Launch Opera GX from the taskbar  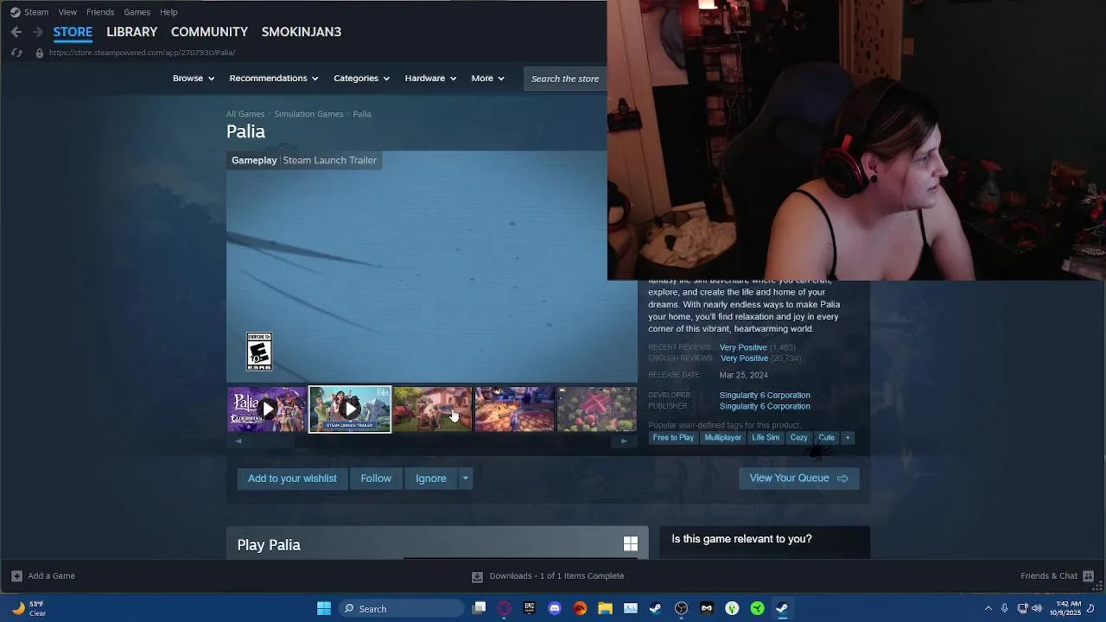coord(504,608)
